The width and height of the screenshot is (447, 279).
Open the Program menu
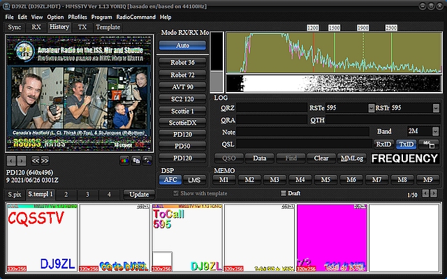pyautogui.click(x=101, y=17)
